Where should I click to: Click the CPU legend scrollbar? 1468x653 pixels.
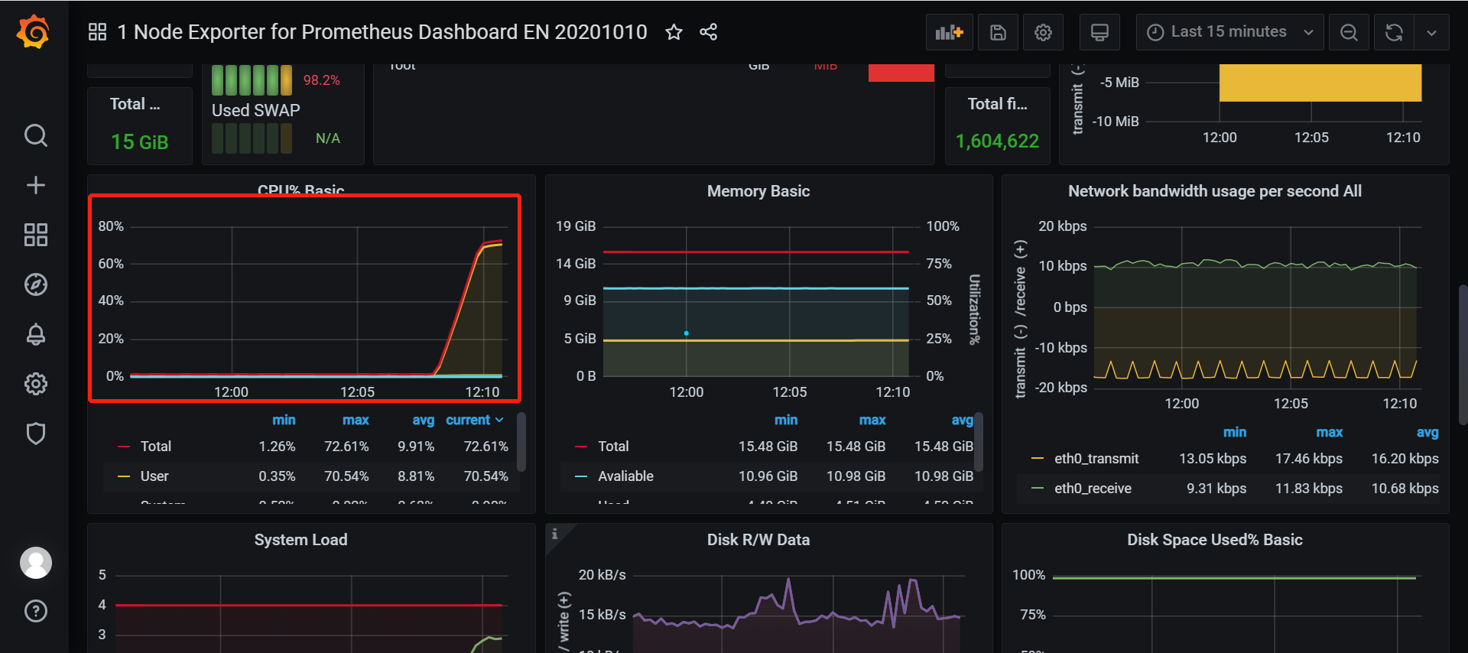[x=521, y=442]
